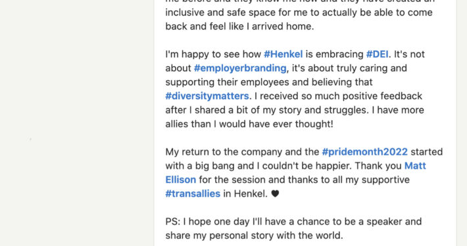The width and height of the screenshot is (467, 246).
Task: Open the #Henkel hashtag link
Action: 283,54
